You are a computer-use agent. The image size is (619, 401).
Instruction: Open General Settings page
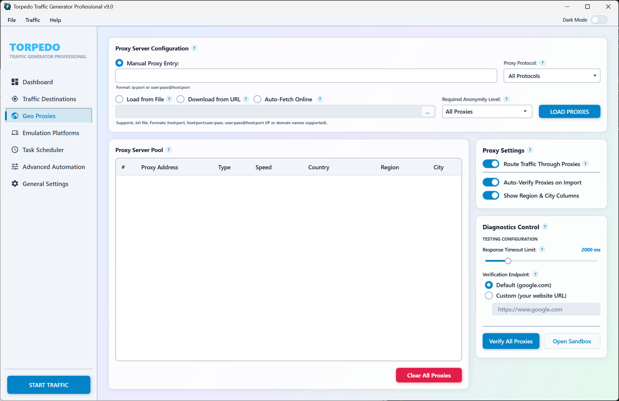pyautogui.click(x=49, y=184)
